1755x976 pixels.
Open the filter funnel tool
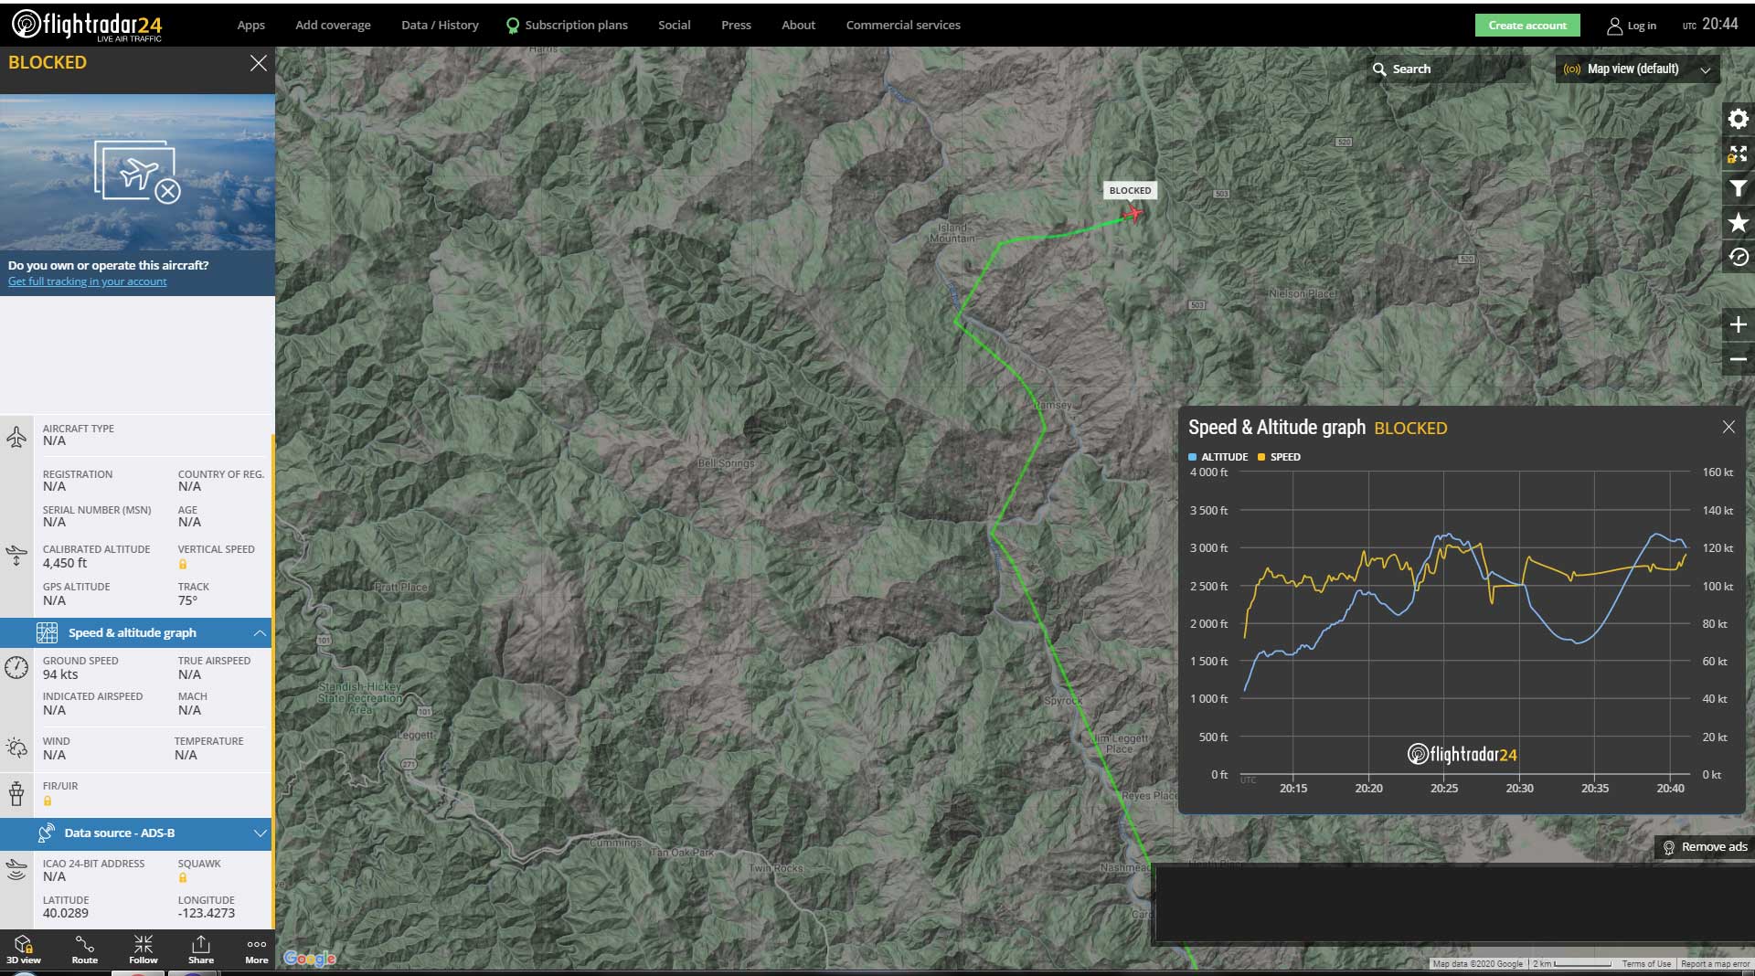(1738, 188)
